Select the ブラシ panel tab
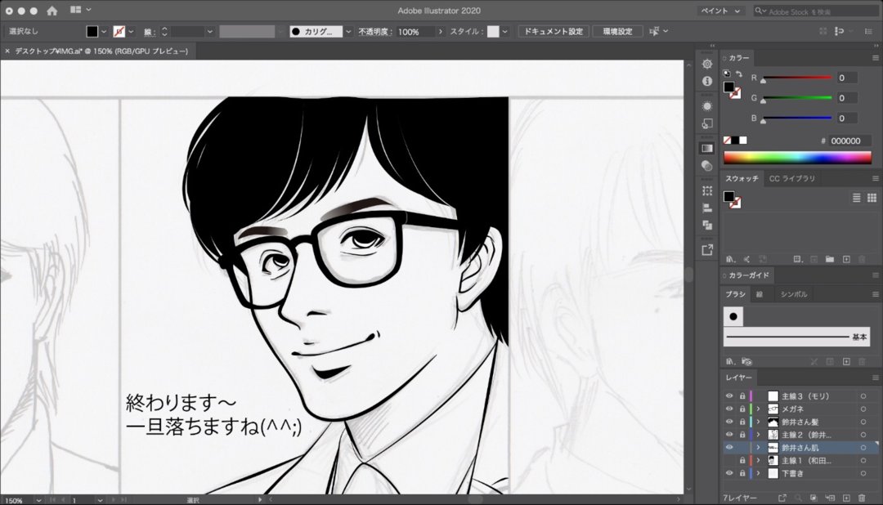 point(735,294)
